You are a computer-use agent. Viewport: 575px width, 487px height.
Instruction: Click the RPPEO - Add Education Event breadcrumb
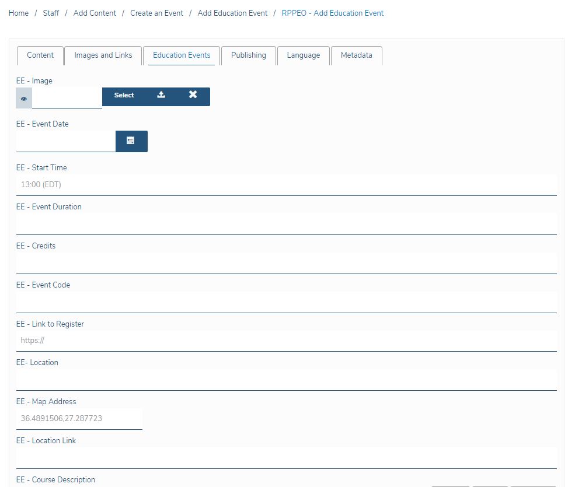333,13
